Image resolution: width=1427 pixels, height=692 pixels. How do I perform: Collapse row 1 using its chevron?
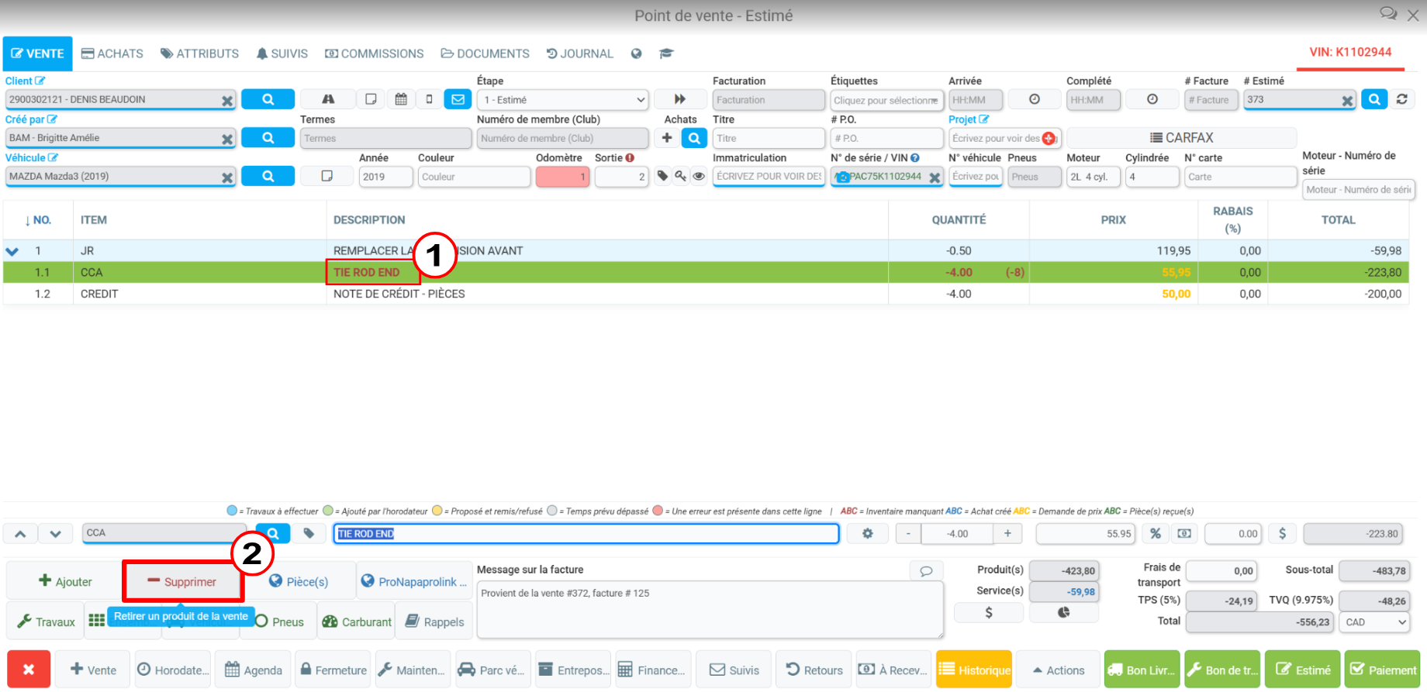pyautogui.click(x=12, y=251)
